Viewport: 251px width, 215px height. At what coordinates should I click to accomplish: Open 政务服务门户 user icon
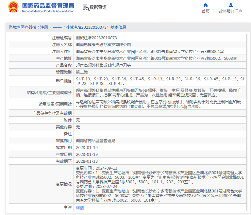[x=231, y=5]
